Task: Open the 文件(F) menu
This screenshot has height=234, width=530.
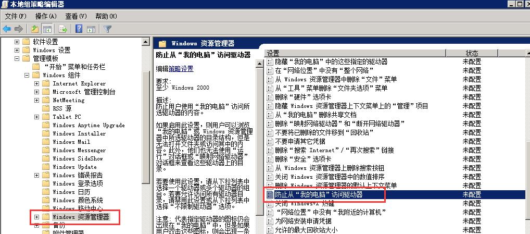Action: tap(16, 16)
